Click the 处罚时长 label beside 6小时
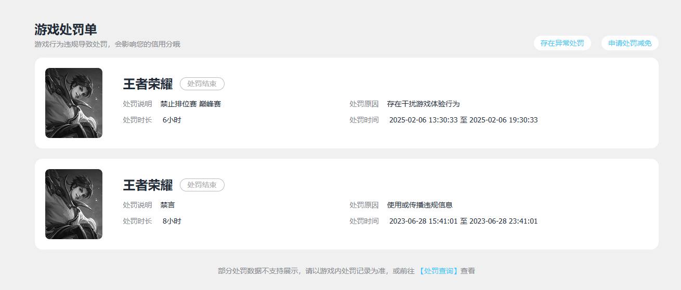 (x=138, y=120)
